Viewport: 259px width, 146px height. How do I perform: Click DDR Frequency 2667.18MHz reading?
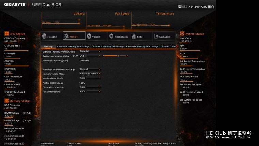[11, 108]
